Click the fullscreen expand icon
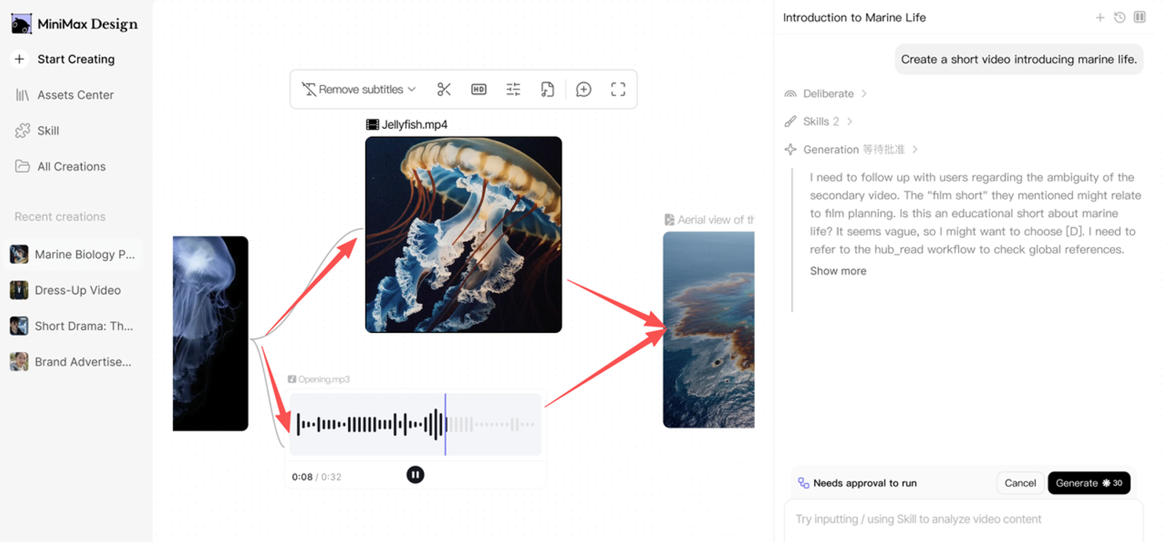Viewport: 1167px width, 542px height. [x=619, y=90]
